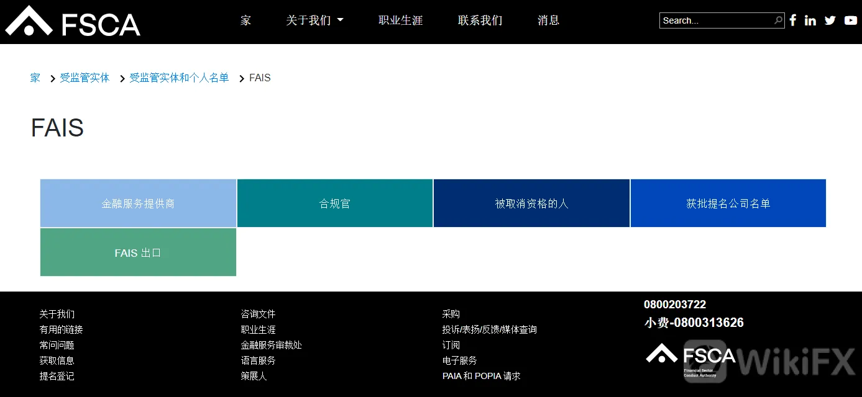Open the FSCA Twitter icon
The image size is (862, 397).
coord(830,20)
